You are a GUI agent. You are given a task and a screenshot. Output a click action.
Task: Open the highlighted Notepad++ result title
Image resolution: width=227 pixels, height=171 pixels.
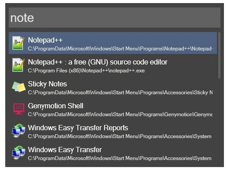[x=45, y=40]
